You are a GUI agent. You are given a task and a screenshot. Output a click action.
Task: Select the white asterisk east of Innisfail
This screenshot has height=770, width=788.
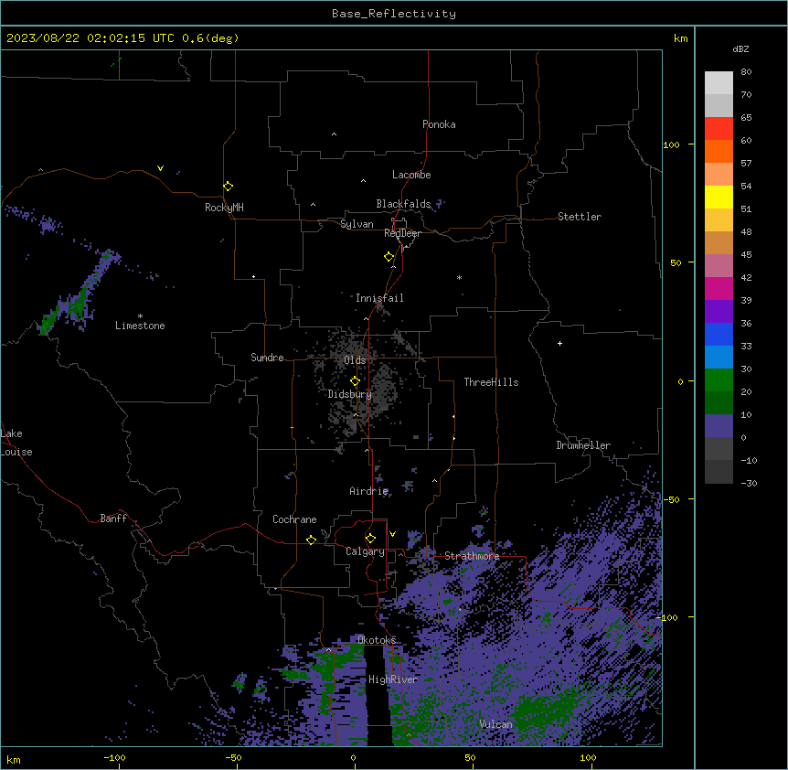coord(459,277)
